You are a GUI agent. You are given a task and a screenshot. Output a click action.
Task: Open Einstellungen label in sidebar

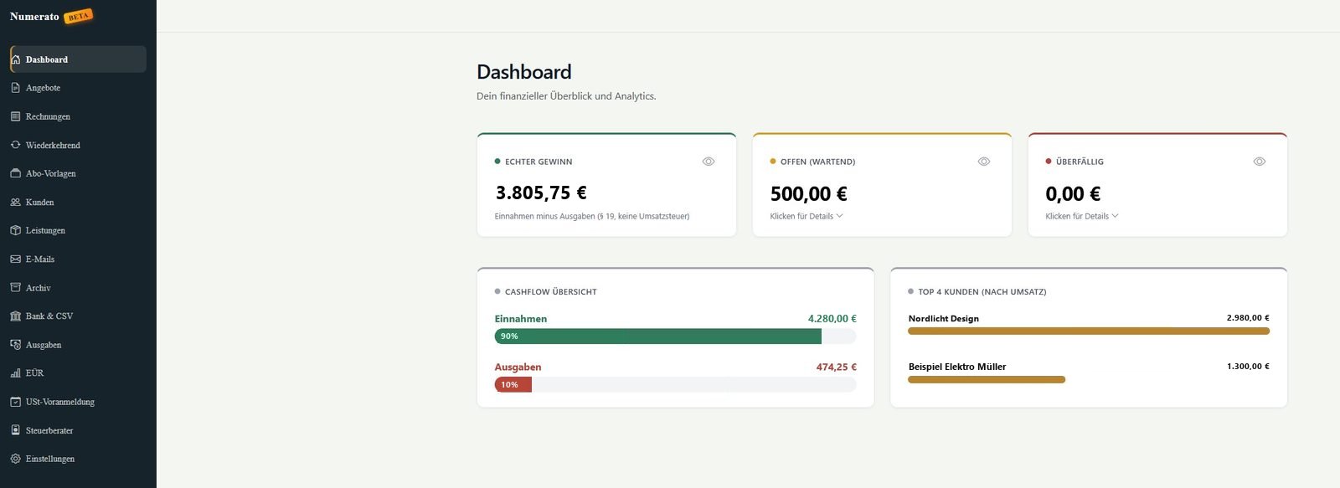50,459
